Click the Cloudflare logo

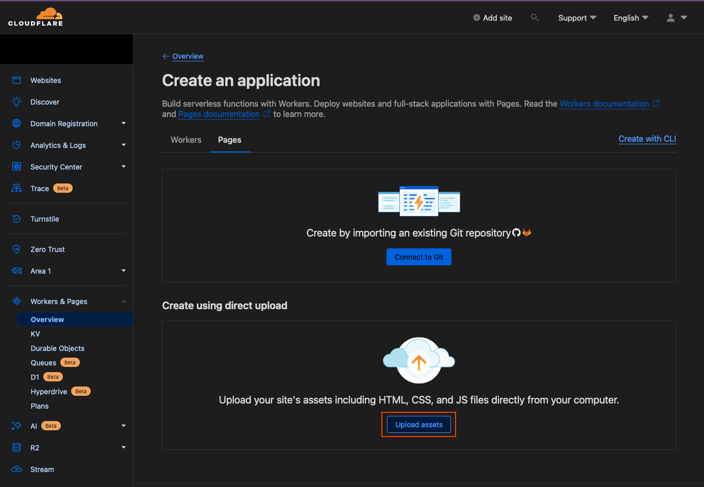(36, 17)
